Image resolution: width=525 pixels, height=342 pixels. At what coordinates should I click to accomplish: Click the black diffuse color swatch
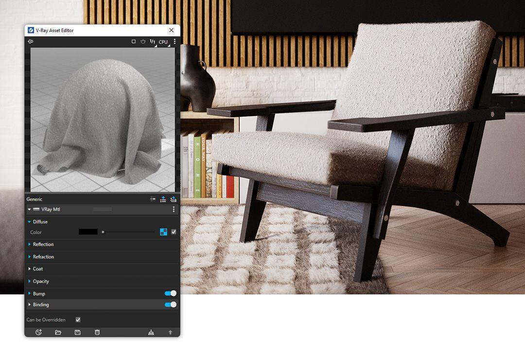tap(88, 232)
